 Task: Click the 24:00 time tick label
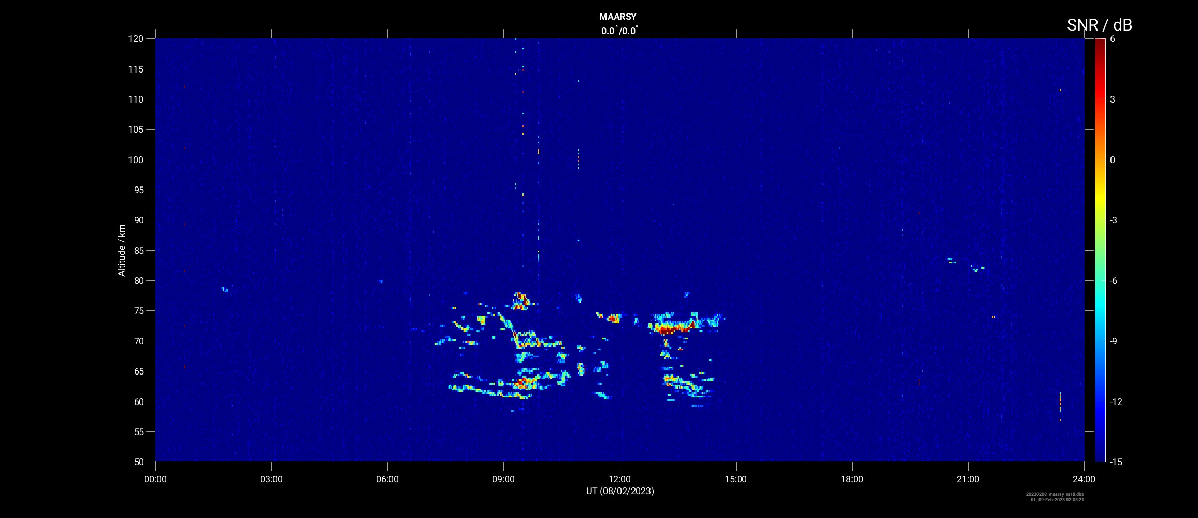1084,479
